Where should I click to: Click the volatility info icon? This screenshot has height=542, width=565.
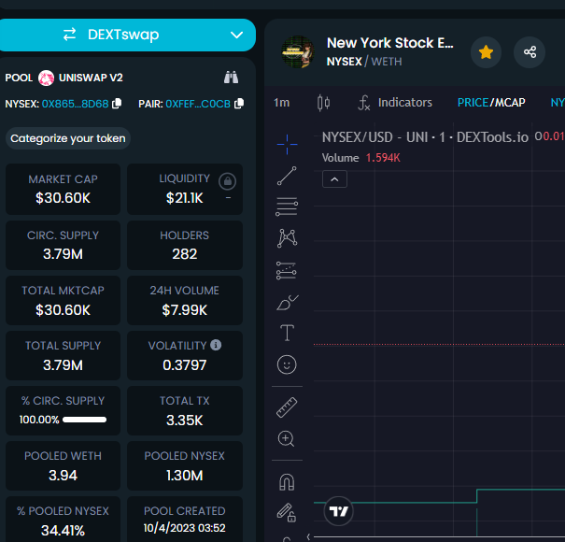click(216, 345)
